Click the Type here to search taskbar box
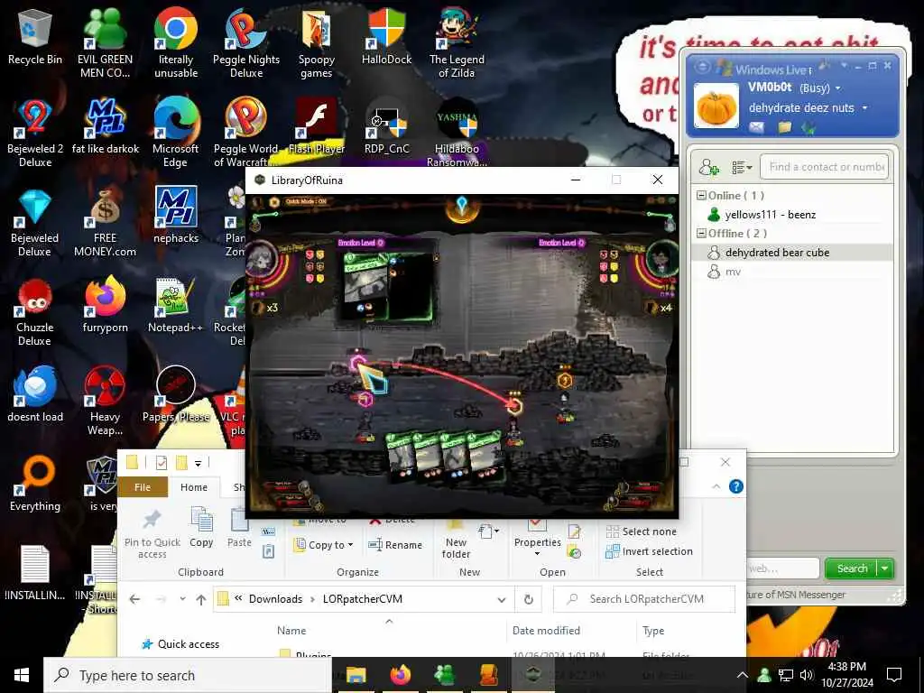This screenshot has height=693, width=924. 188,675
